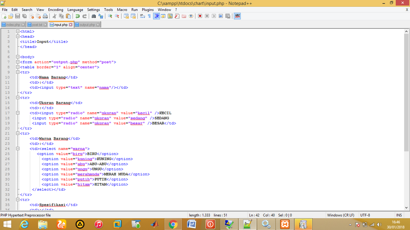Click the Cut scissors icon
410x230 pixels.
[x=54, y=16]
